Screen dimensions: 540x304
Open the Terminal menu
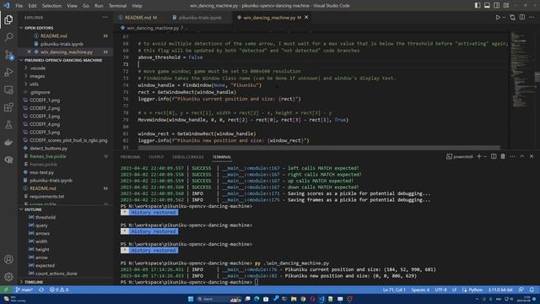point(117,6)
